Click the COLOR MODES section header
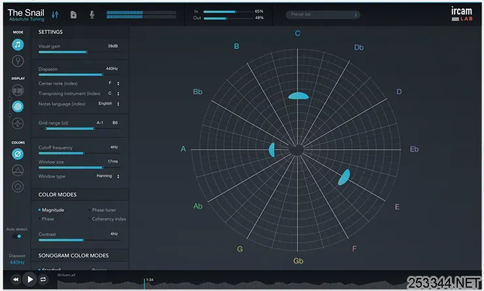484x291 pixels. coord(58,194)
